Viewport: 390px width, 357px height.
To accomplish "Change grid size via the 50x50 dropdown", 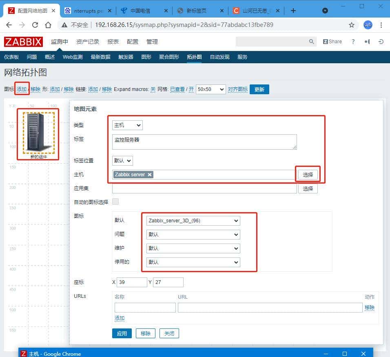I will tap(211, 89).
